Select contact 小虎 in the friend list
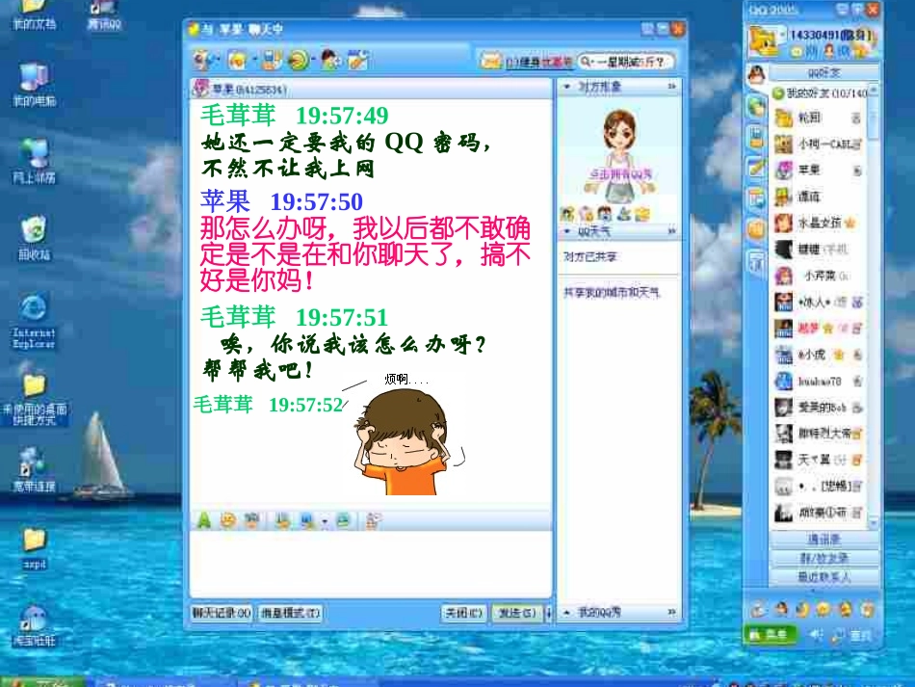This screenshot has width=915, height=687. click(818, 355)
